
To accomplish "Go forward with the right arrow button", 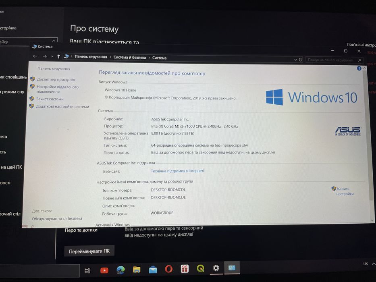I will tap(45, 56).
